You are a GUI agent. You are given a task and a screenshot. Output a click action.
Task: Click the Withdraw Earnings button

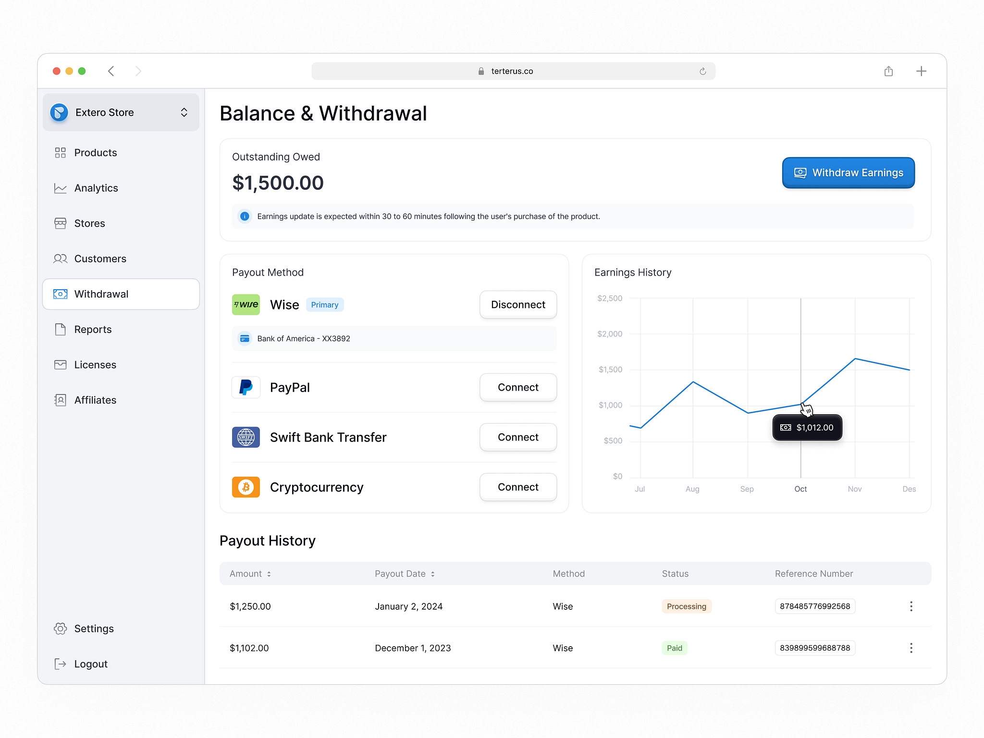point(848,172)
